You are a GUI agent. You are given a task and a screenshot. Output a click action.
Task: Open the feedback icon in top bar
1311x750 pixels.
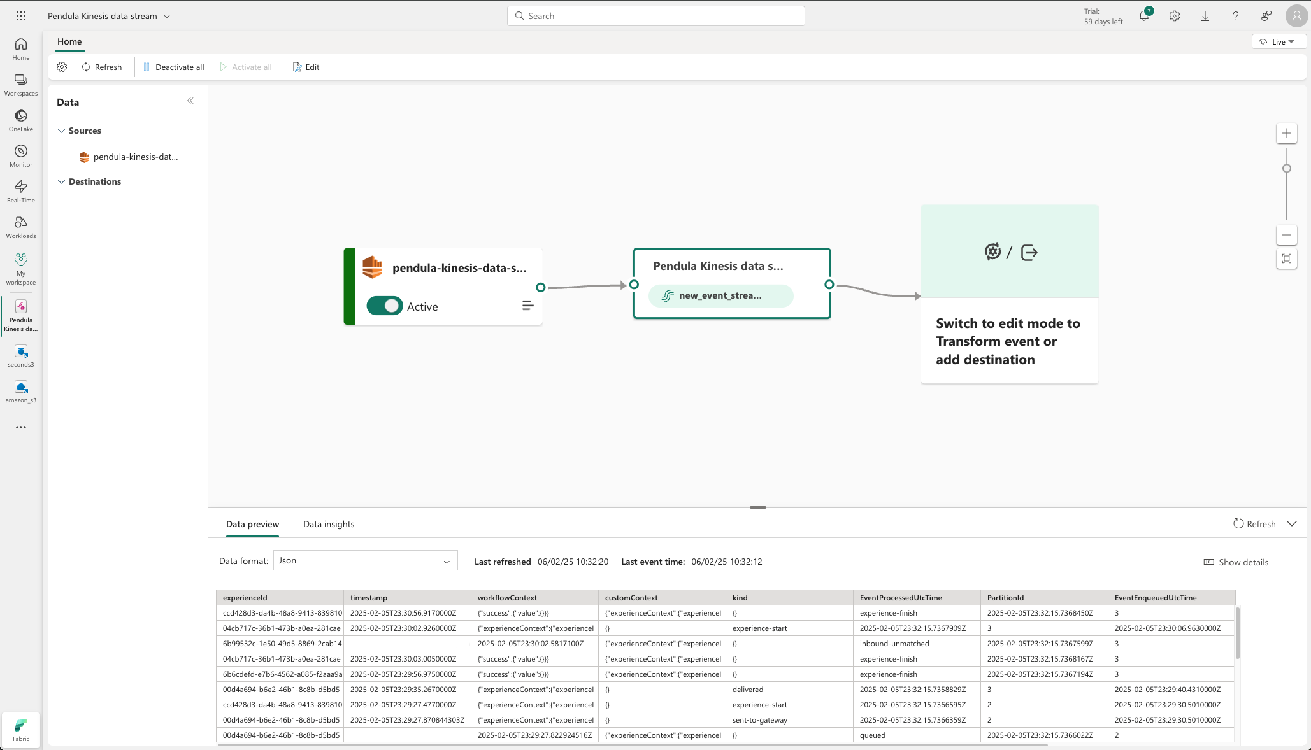click(x=1266, y=16)
